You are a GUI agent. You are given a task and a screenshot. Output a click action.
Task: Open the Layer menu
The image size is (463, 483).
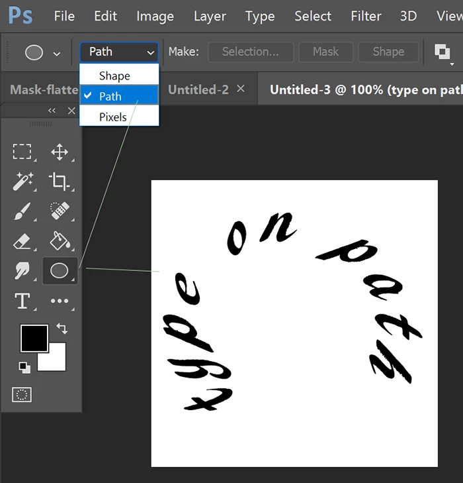(210, 16)
